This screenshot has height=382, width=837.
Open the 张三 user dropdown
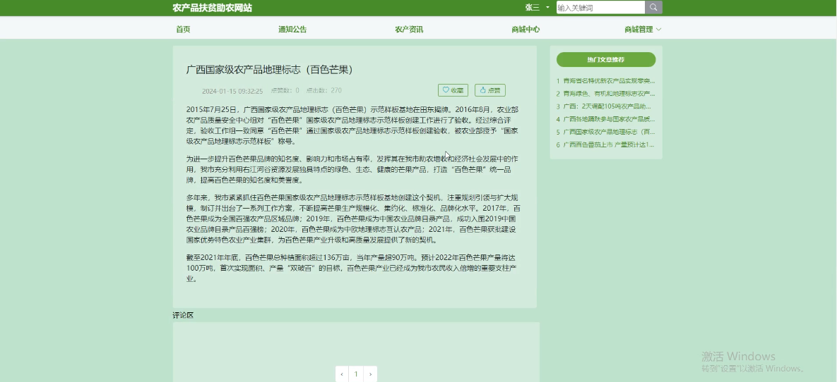coord(537,8)
